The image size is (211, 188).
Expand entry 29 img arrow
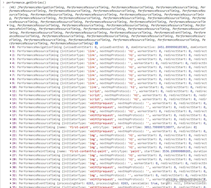[10, 163]
